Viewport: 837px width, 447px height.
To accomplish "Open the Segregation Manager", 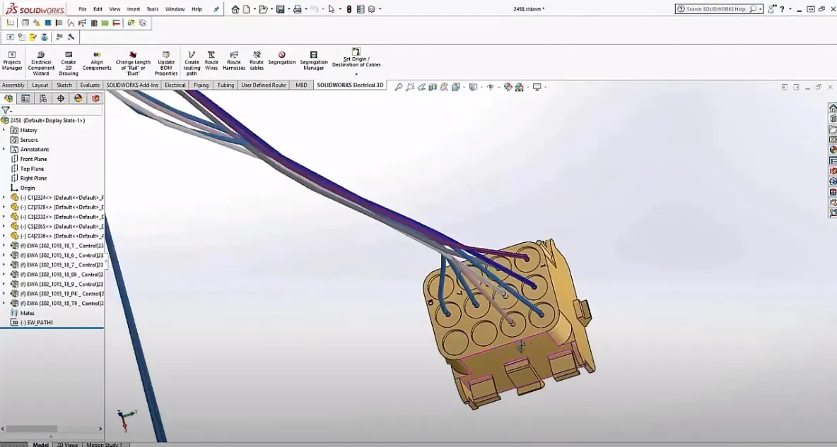I will [x=313, y=61].
